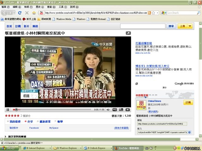The height and width of the screenshot is (151, 202).
Task: Open the 免費的 Hotmail bookmark
Action: (x=96, y=19)
